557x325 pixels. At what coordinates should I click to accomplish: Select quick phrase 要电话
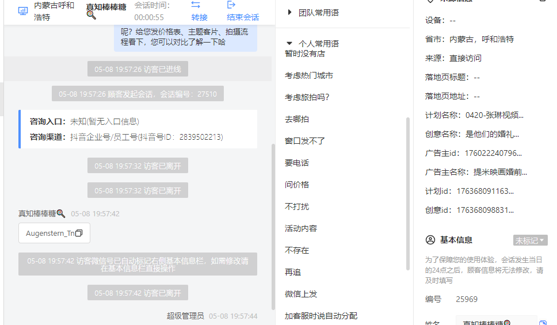click(296, 163)
